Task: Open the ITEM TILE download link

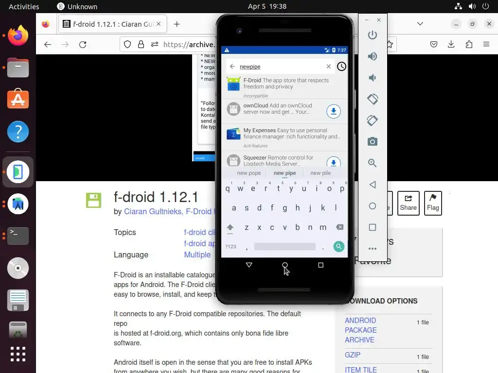Action: tap(361, 370)
